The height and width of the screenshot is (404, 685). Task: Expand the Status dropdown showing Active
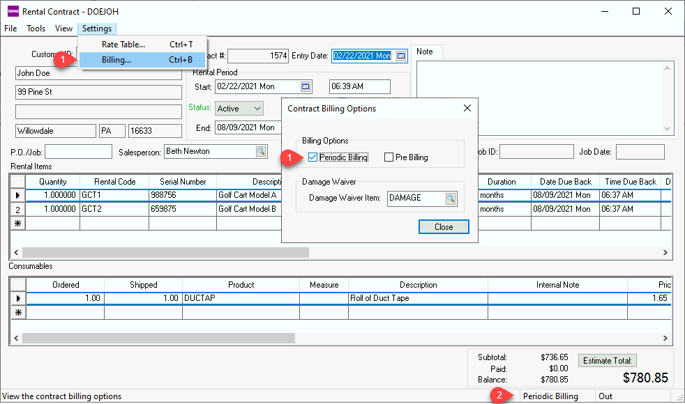pyautogui.click(x=257, y=109)
